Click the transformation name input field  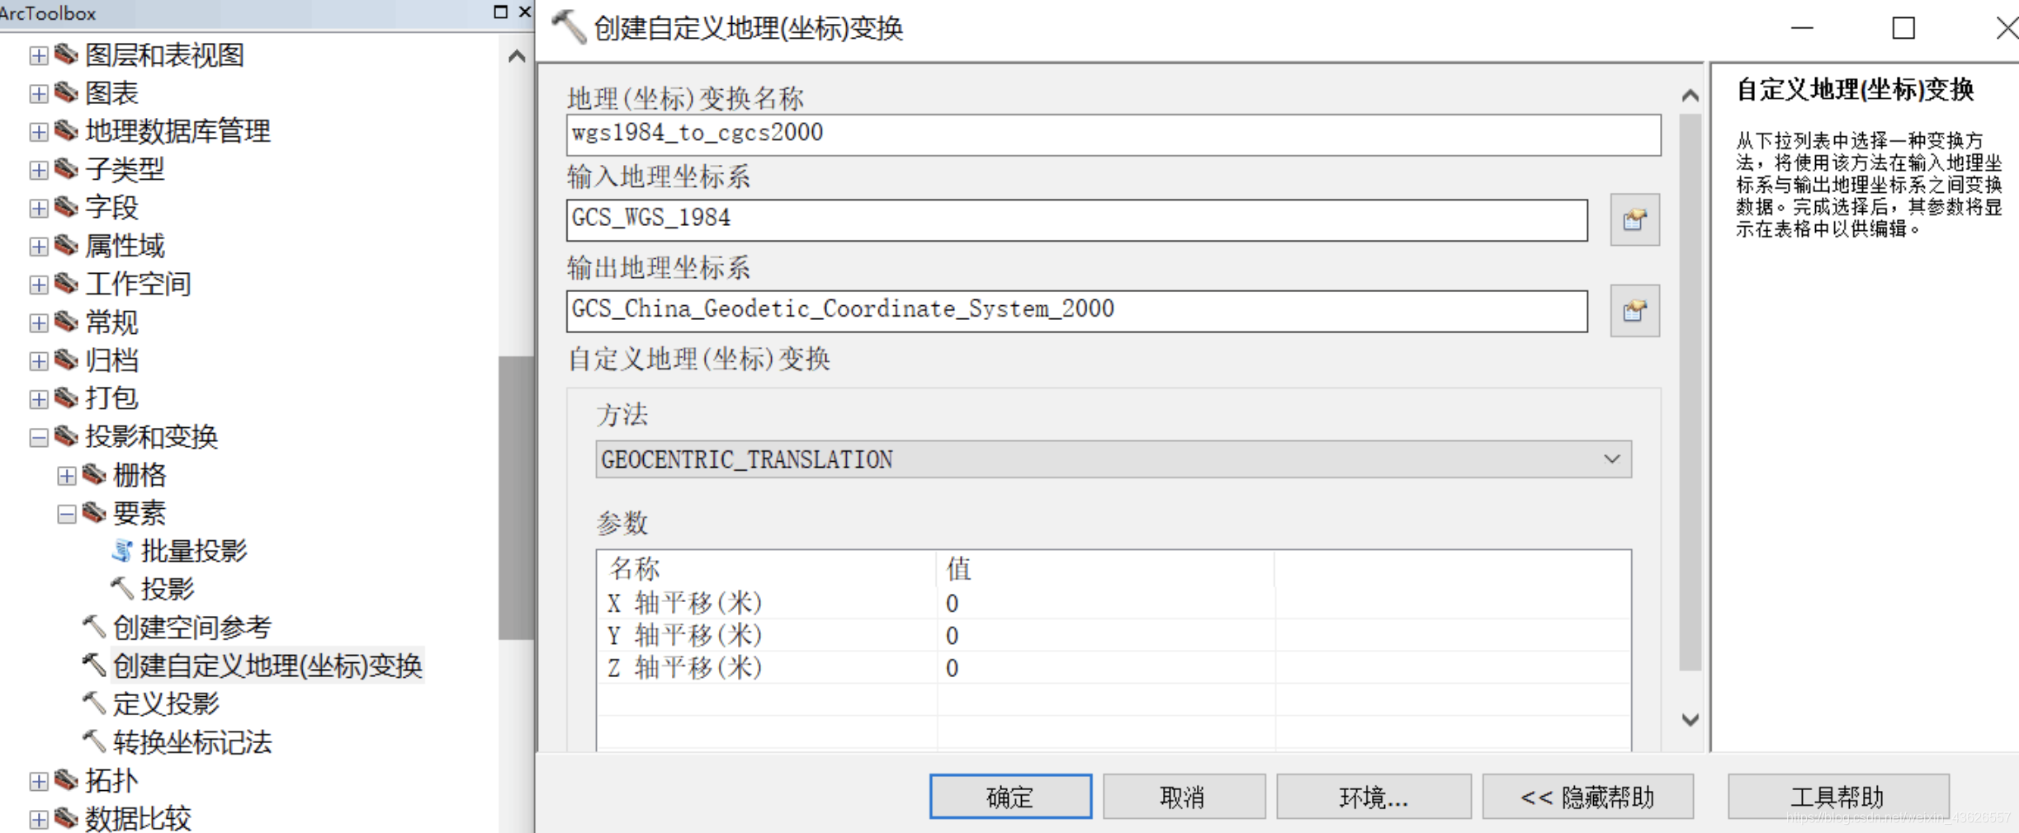point(1114,134)
